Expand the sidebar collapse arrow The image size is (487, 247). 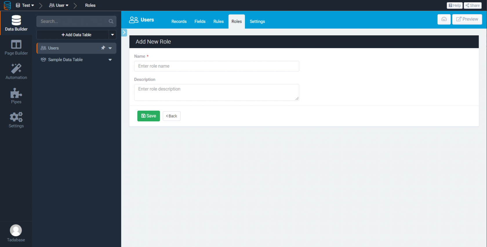pyautogui.click(x=124, y=32)
